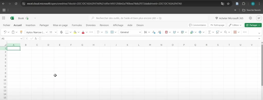Click the Format as Table icon
The height and width of the screenshot is (100, 263).
point(183,32)
